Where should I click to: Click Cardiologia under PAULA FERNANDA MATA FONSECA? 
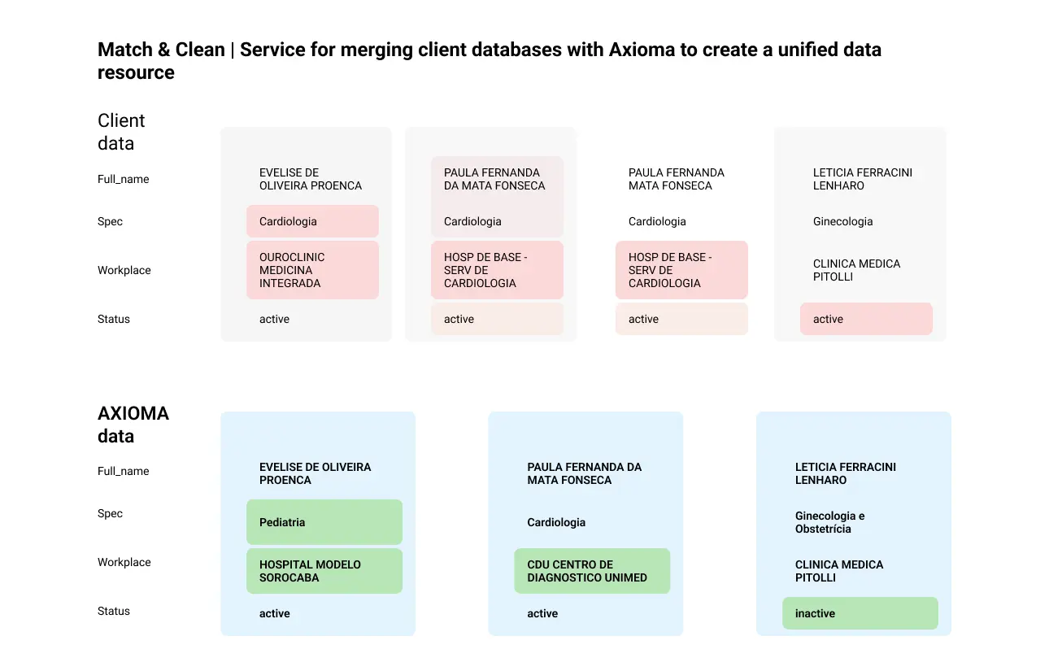(657, 221)
